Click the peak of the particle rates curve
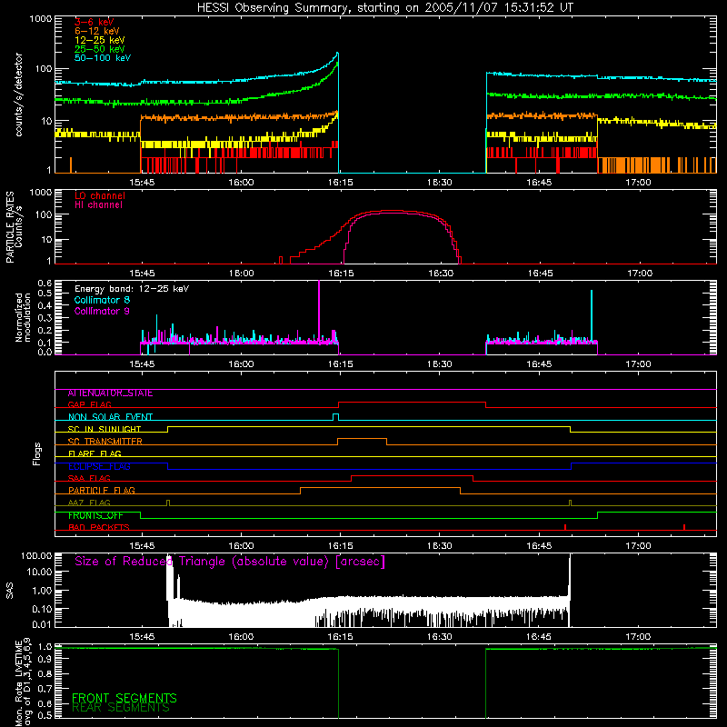 click(394, 211)
